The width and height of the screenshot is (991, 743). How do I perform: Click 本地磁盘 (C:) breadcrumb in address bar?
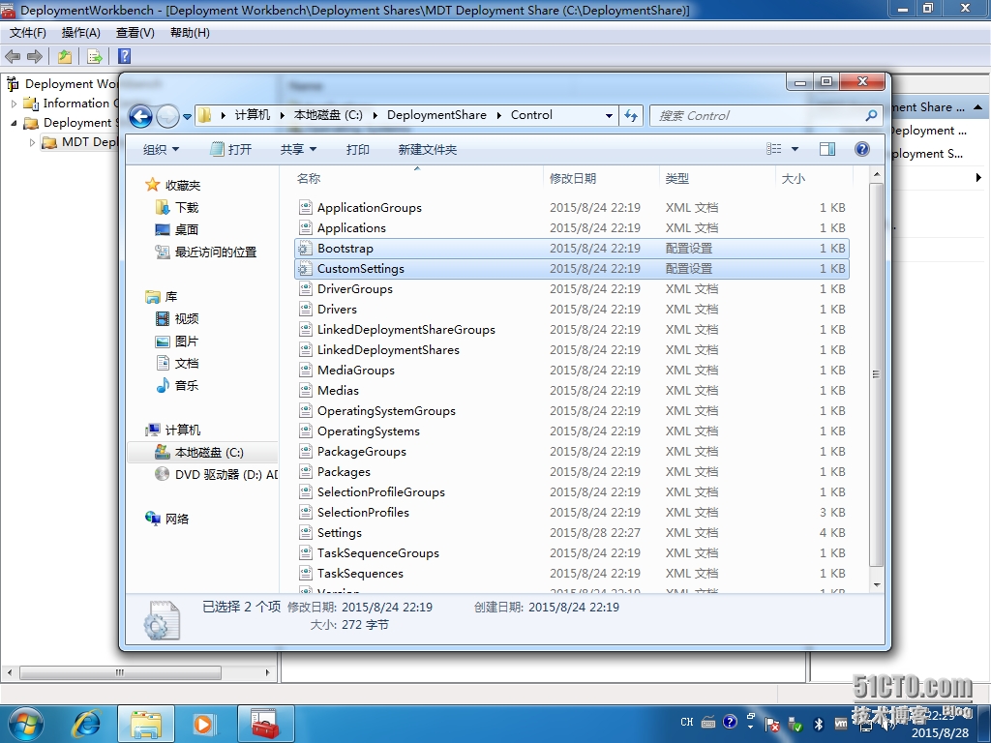tap(328, 115)
